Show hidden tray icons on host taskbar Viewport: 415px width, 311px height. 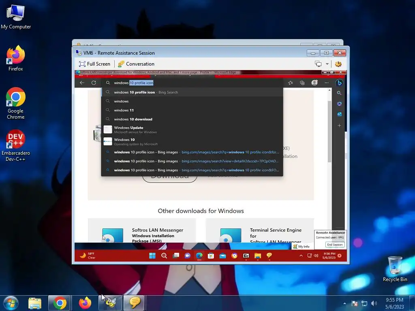point(344,303)
